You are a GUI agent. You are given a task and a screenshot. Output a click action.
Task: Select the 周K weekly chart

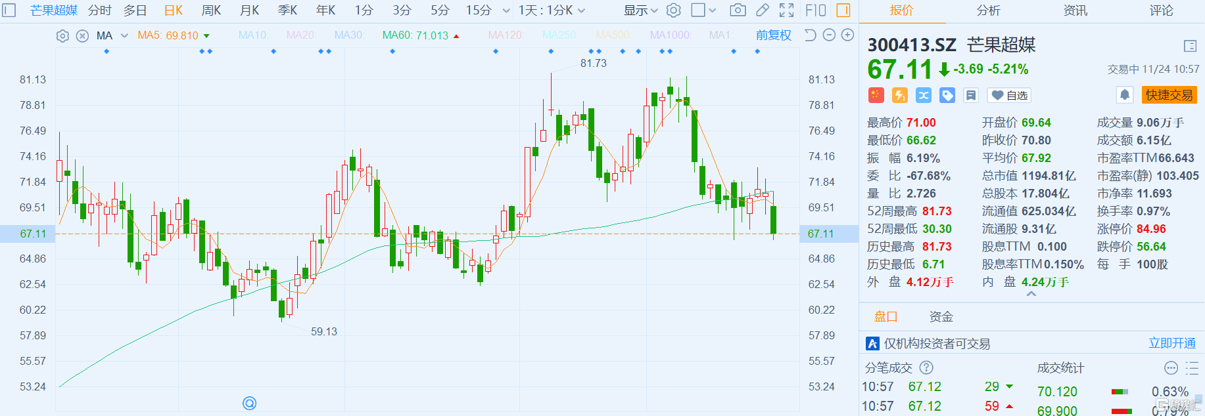coord(211,10)
